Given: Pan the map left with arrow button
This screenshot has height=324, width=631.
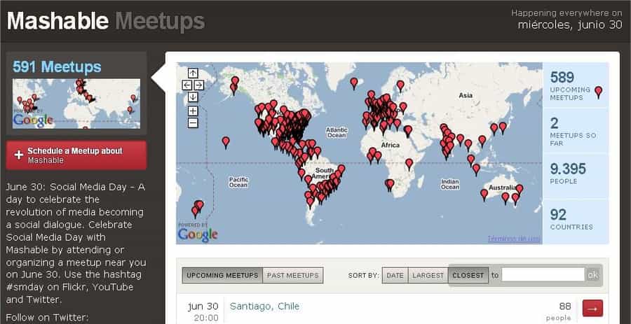Looking at the screenshot, I should 186,85.
